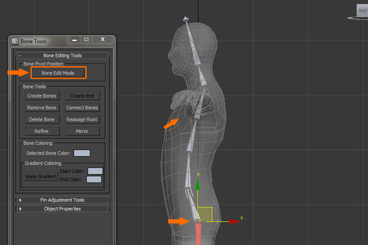Collapse the Bone Editing Tools rollout
The height and width of the screenshot is (245, 368).
click(63, 56)
